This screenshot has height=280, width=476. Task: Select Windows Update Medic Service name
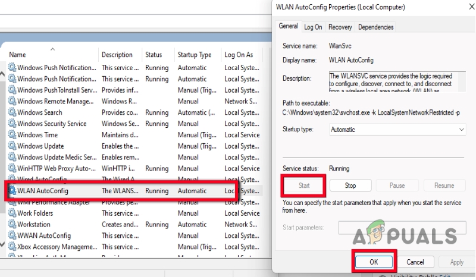click(x=57, y=157)
